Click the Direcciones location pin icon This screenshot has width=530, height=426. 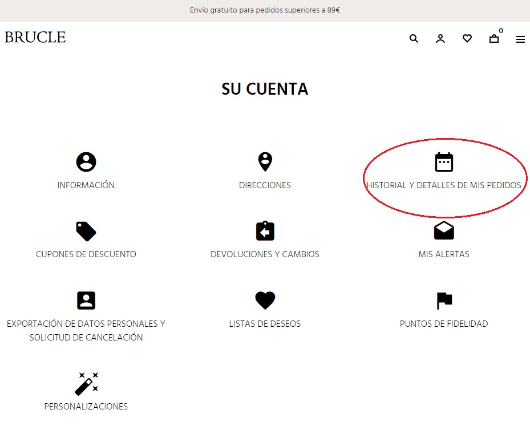[265, 162]
